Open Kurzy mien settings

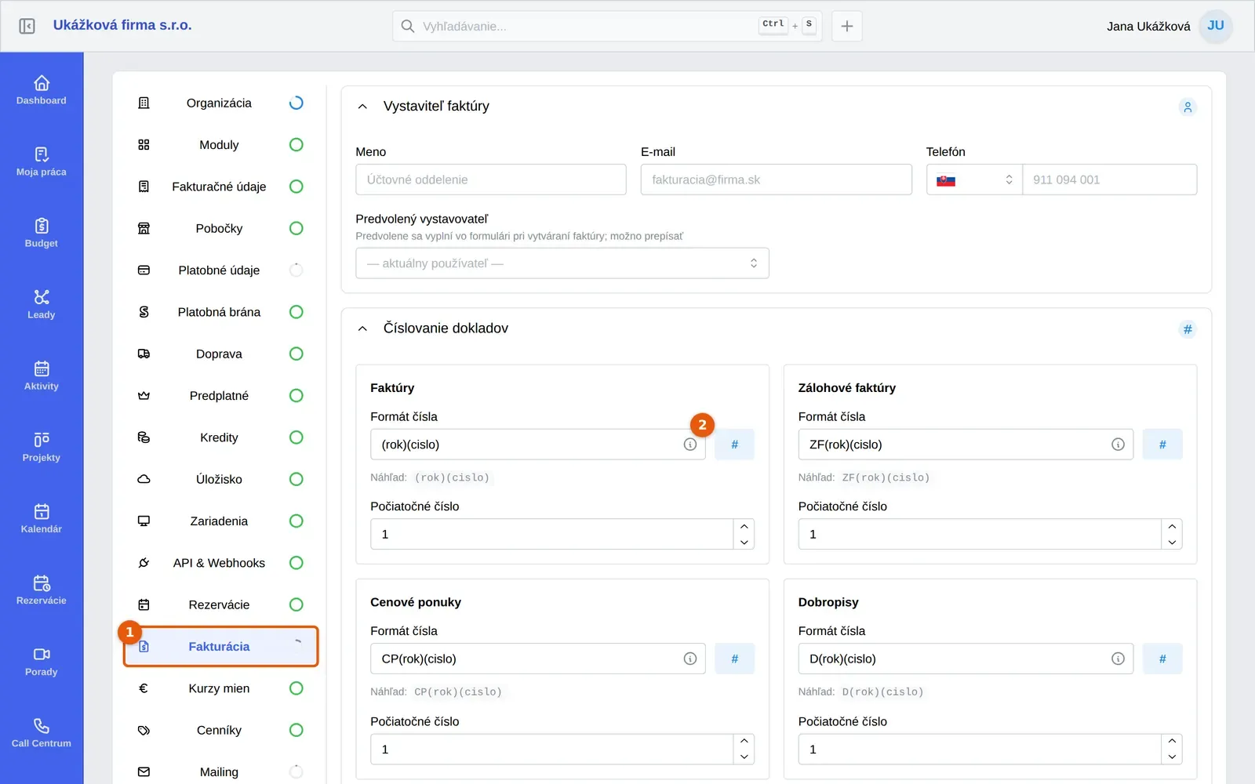(220, 688)
